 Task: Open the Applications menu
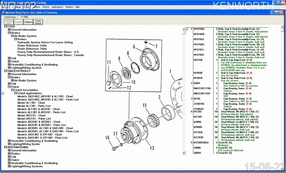(57, 7)
